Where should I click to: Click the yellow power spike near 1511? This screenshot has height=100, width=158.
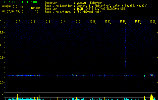click(x=18, y=97)
